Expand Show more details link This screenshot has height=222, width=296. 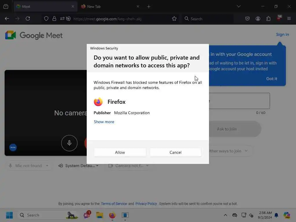pyautogui.click(x=104, y=122)
